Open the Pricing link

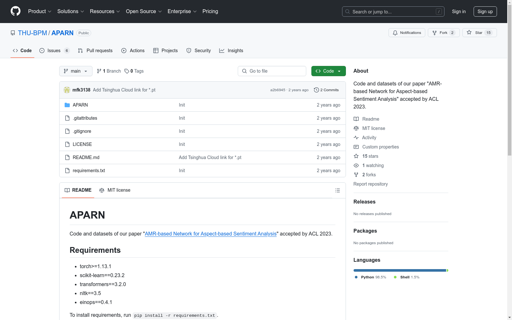(210, 11)
